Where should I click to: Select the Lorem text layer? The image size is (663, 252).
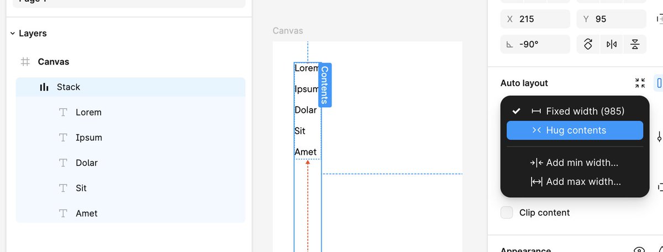coord(130,112)
